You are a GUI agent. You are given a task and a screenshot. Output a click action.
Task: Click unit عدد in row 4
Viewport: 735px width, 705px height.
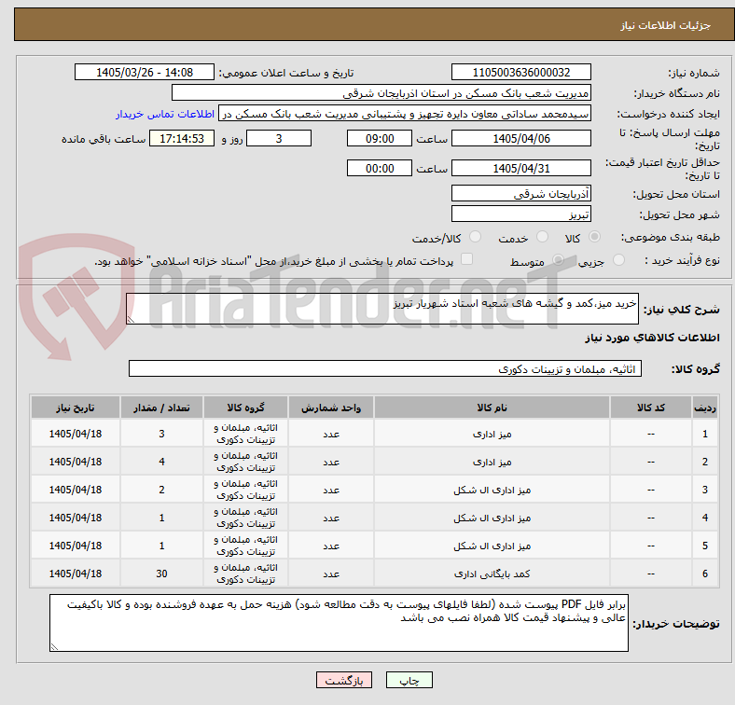coord(331,518)
